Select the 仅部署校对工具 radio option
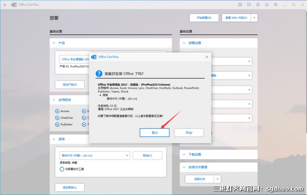307x195 pixels. (62, 169)
